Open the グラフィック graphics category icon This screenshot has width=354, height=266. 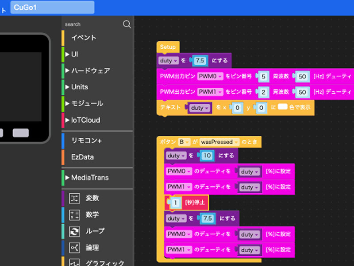[x=75, y=262]
